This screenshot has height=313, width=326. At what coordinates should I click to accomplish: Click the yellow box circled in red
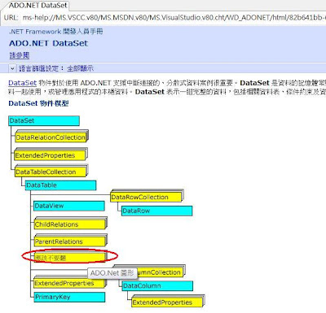coord(70,257)
